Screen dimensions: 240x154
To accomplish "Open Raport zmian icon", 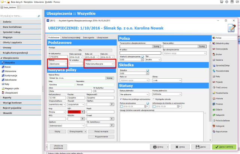I will (x=214, y=132).
